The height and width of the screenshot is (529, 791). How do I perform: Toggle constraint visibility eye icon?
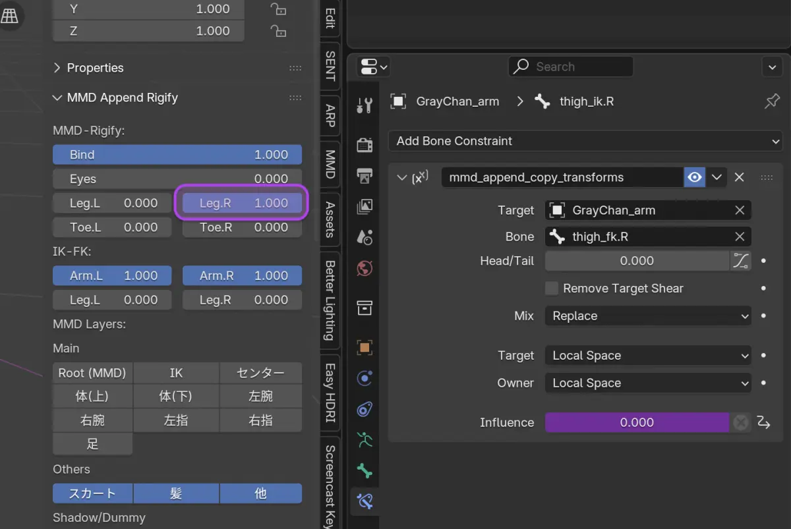(694, 177)
